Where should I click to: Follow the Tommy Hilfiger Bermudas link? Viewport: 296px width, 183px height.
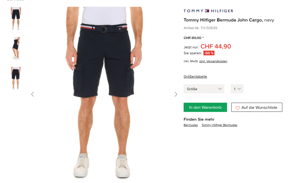[x=219, y=125]
